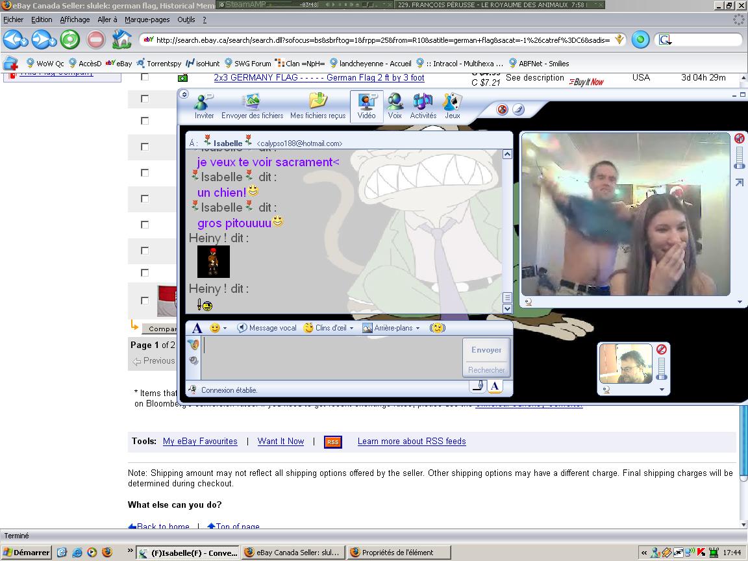748x561 pixels.
Task: Click the paintbrush color-scheme icon in the chat toolbar
Action: point(518,110)
